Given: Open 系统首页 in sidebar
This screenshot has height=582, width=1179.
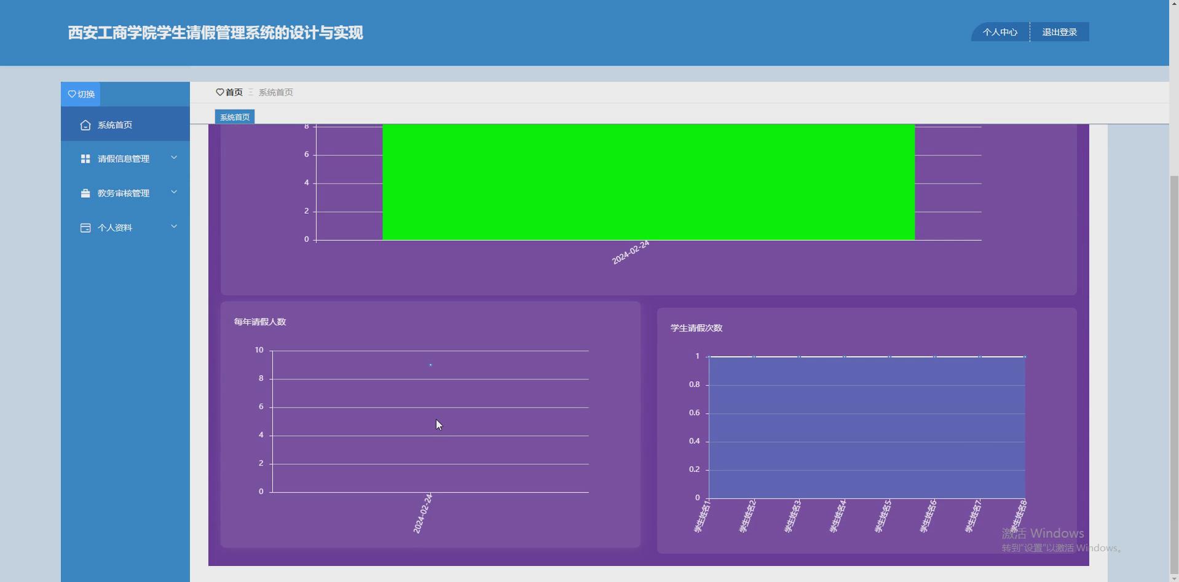Looking at the screenshot, I should click(x=125, y=125).
